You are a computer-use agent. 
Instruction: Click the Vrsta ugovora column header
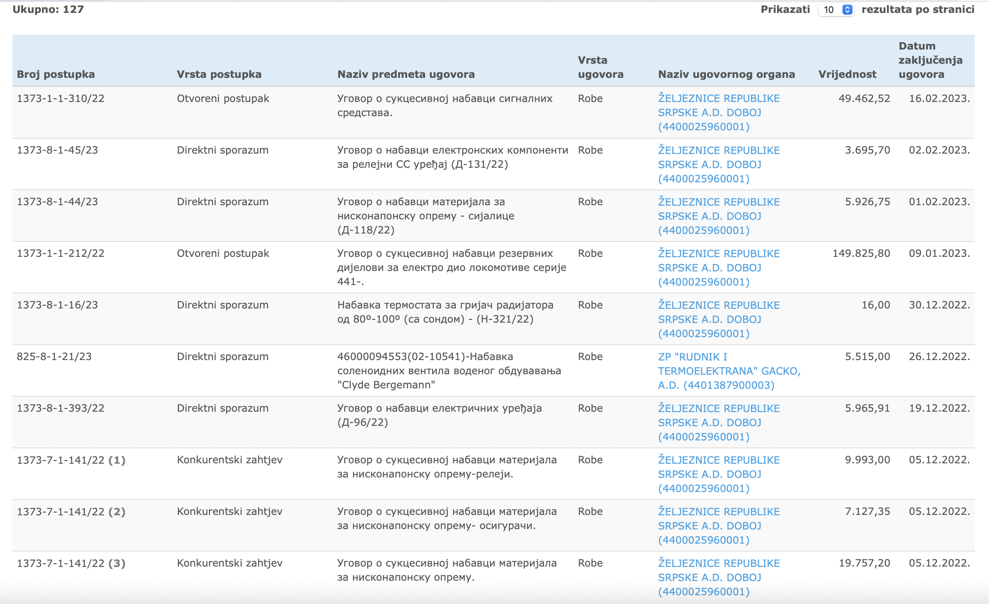pos(601,67)
